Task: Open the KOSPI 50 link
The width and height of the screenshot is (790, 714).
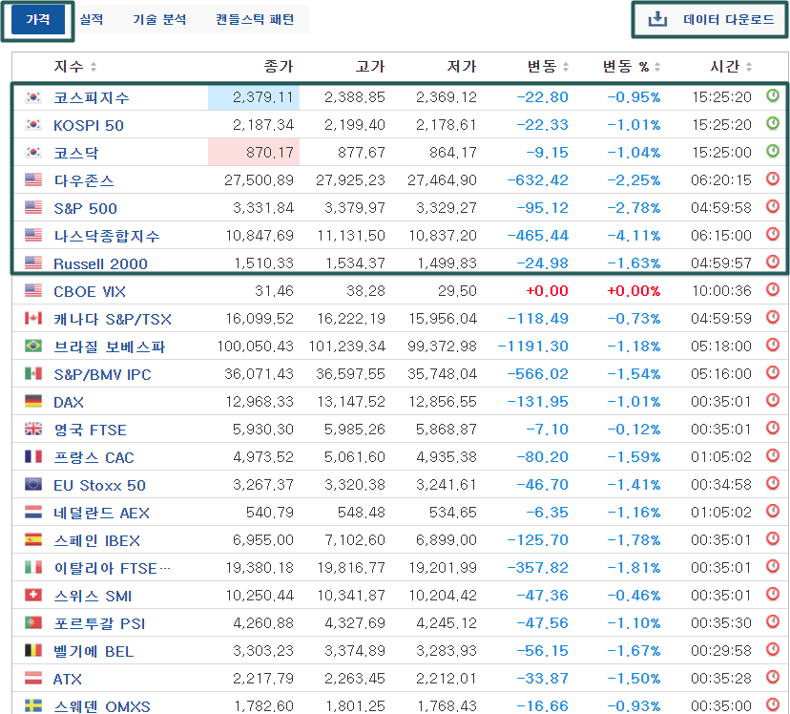Action: pyautogui.click(x=89, y=125)
